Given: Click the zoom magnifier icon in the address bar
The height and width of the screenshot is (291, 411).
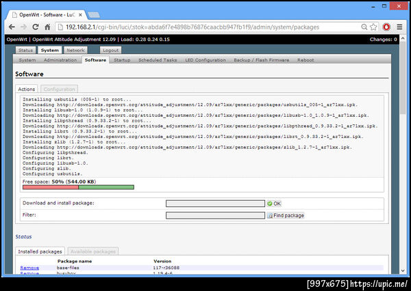Looking at the screenshot, I should 364,27.
